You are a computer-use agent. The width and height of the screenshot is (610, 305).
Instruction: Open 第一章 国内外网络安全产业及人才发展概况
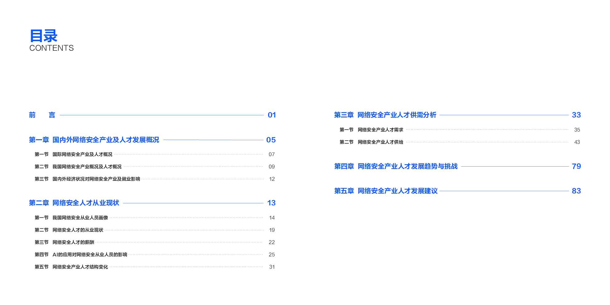(x=94, y=140)
